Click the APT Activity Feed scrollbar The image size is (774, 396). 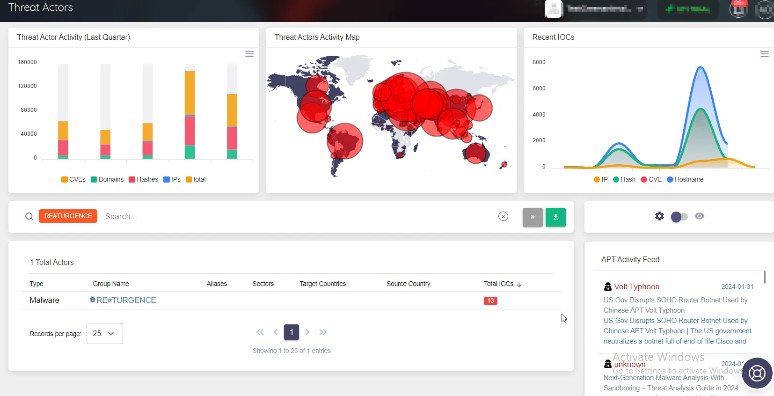coord(765,277)
